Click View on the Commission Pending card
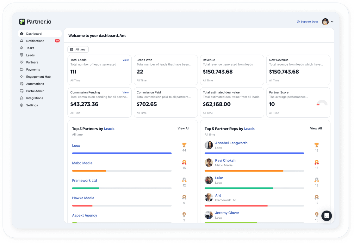 [x=126, y=92]
